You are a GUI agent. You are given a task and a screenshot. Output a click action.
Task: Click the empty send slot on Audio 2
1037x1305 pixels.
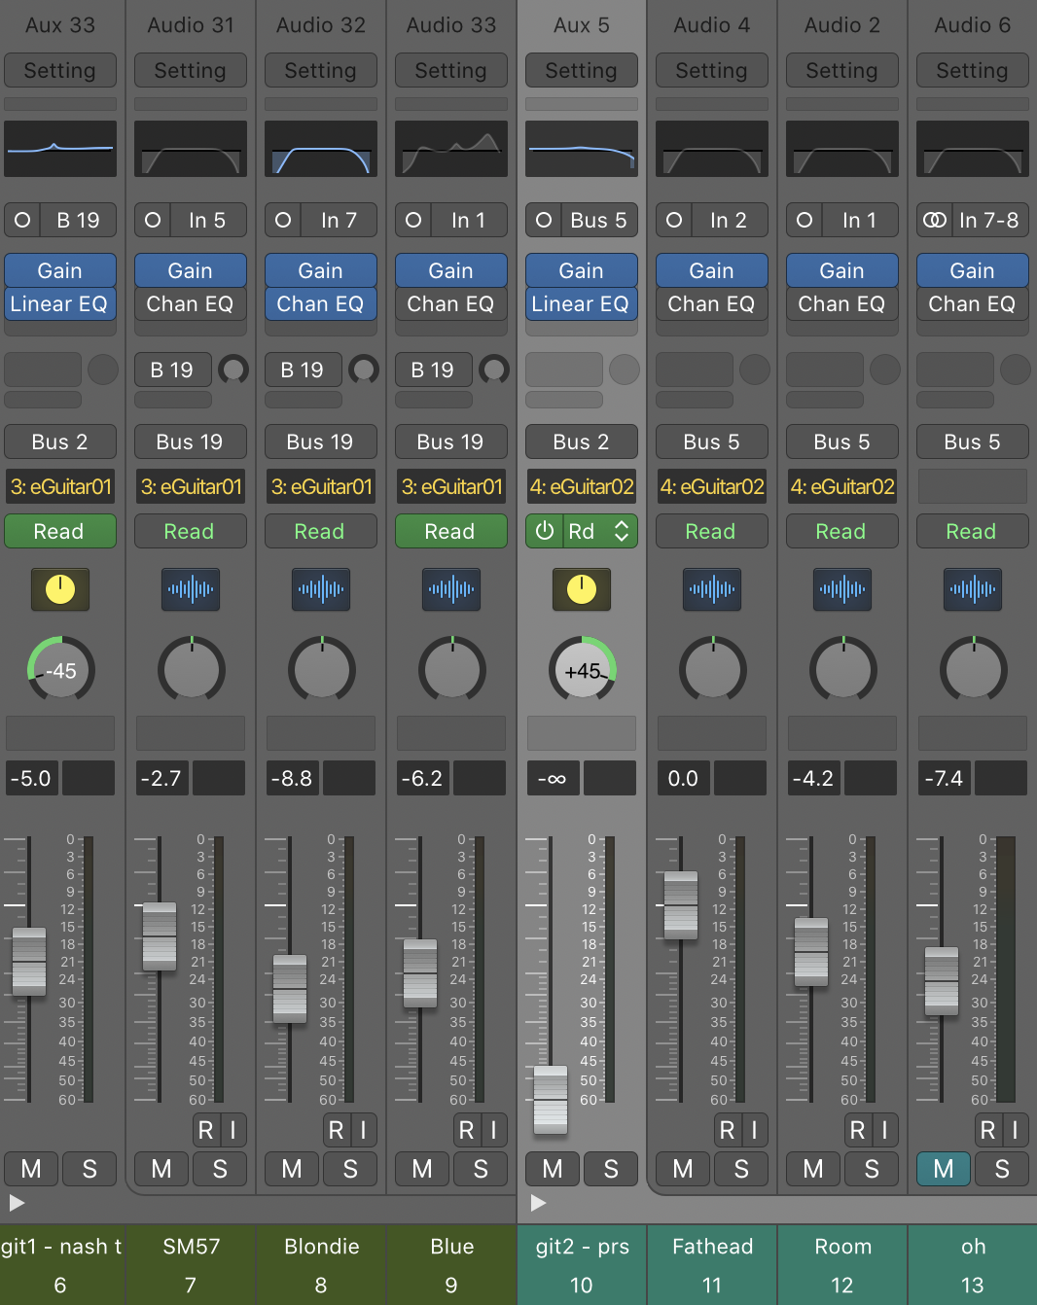click(x=825, y=370)
